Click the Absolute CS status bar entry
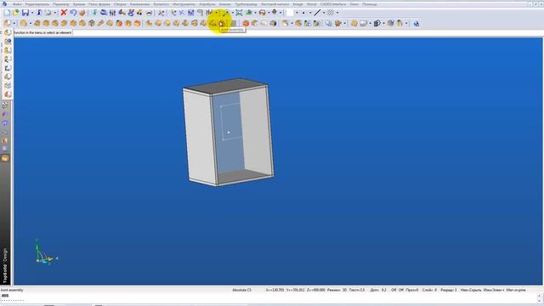The width and height of the screenshot is (544, 306). coord(241,290)
